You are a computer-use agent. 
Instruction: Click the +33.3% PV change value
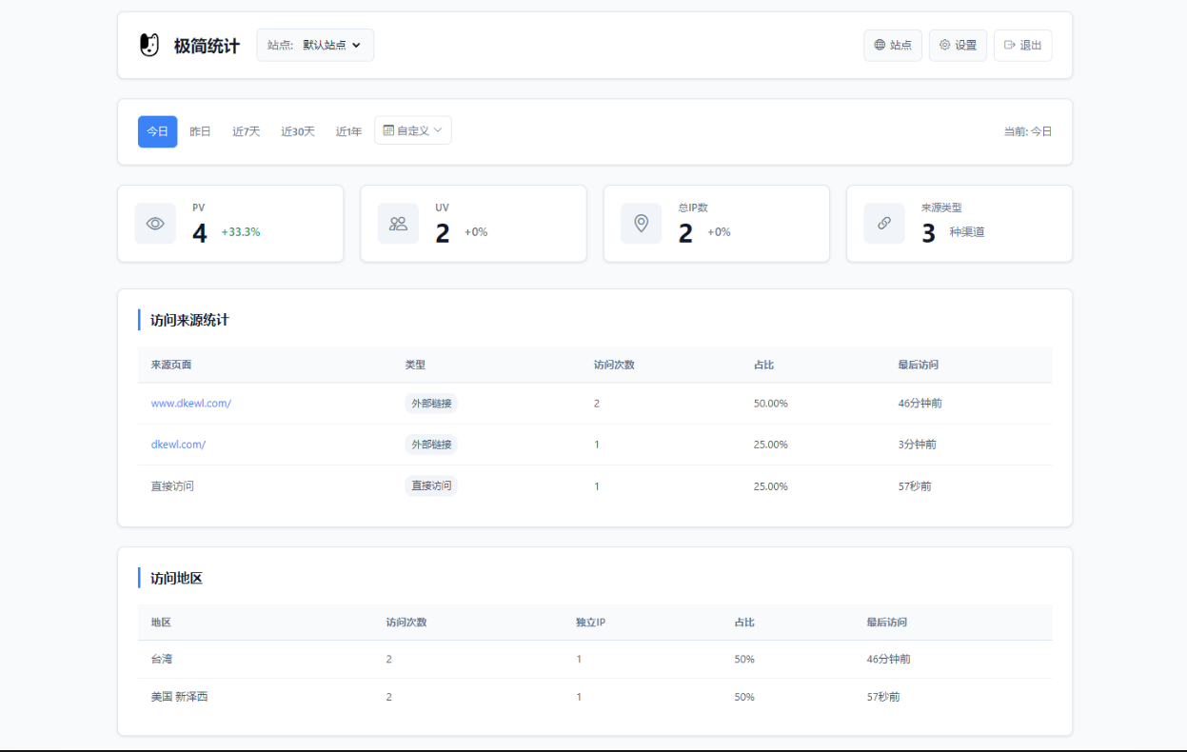(x=241, y=232)
